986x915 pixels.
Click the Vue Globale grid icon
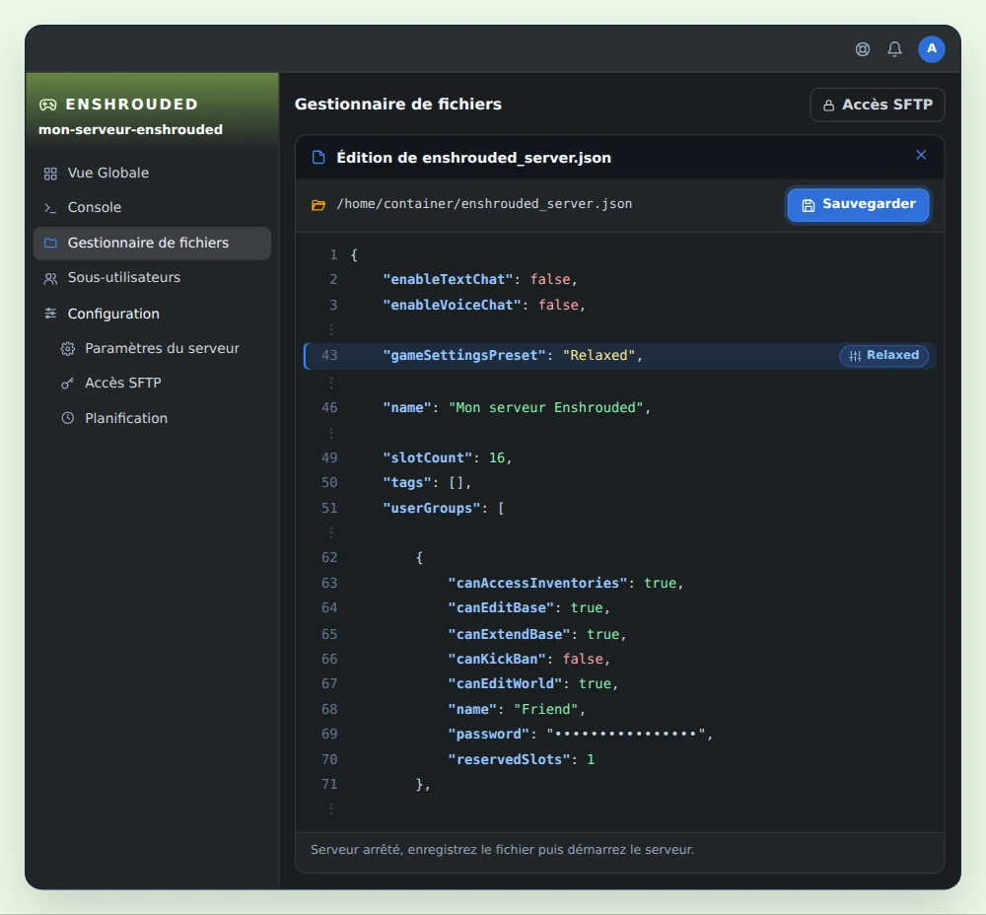click(50, 174)
